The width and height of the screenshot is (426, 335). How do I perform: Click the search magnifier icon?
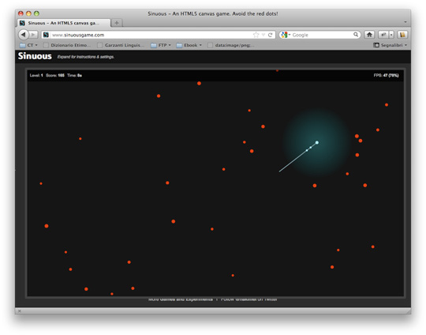(356, 35)
